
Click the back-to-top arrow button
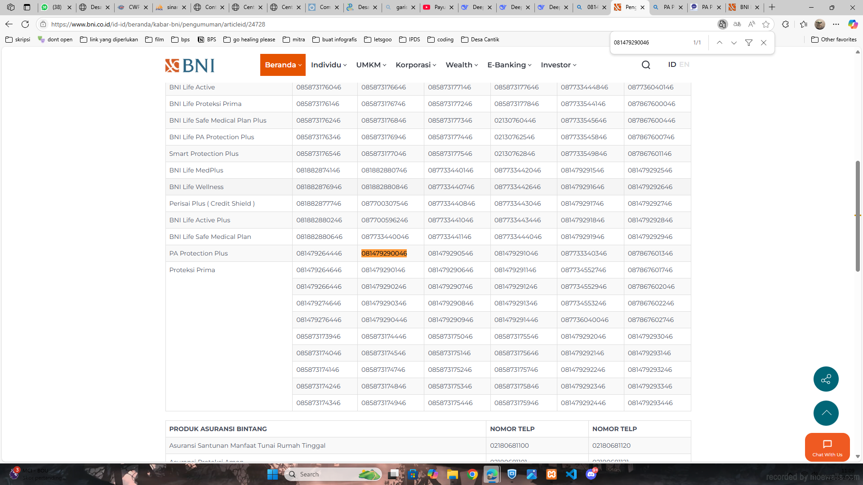click(x=826, y=413)
